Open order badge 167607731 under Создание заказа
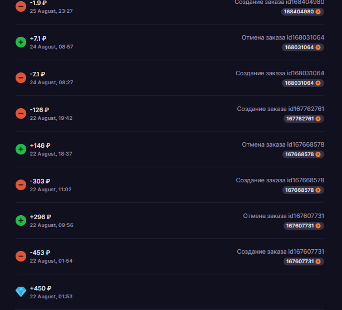 tap(304, 261)
